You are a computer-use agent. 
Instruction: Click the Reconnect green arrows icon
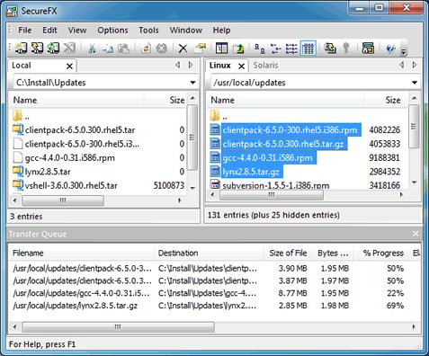53,49
